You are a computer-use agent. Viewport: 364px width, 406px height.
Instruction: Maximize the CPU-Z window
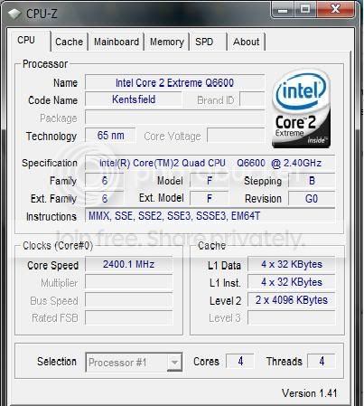point(304,10)
